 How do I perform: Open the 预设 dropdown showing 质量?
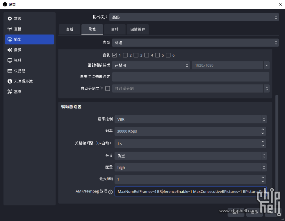(x=191, y=156)
